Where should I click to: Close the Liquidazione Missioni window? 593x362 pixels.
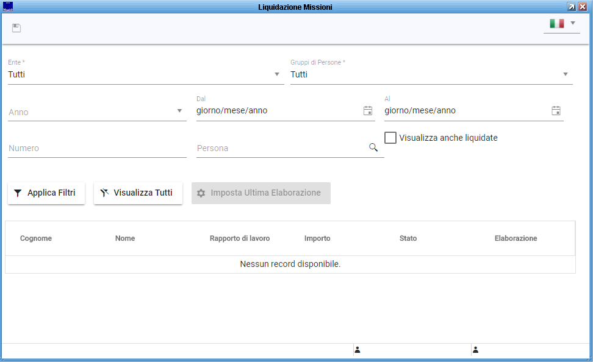[583, 7]
